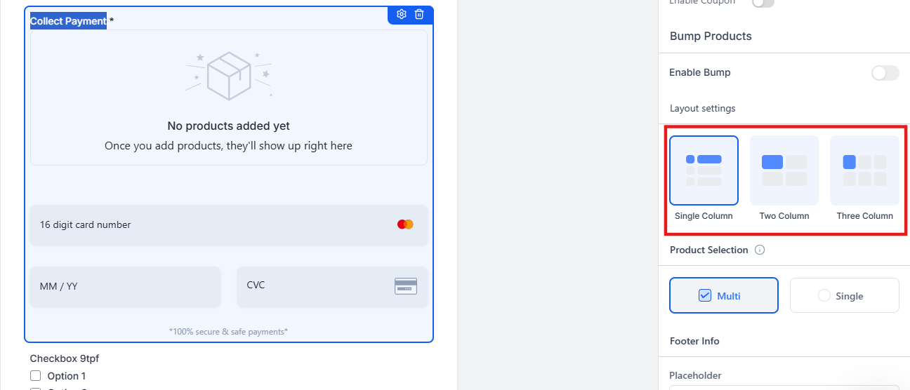Screen dimensions: 910x390
Task: Click the Mastercard logo icon
Action: [405, 224]
